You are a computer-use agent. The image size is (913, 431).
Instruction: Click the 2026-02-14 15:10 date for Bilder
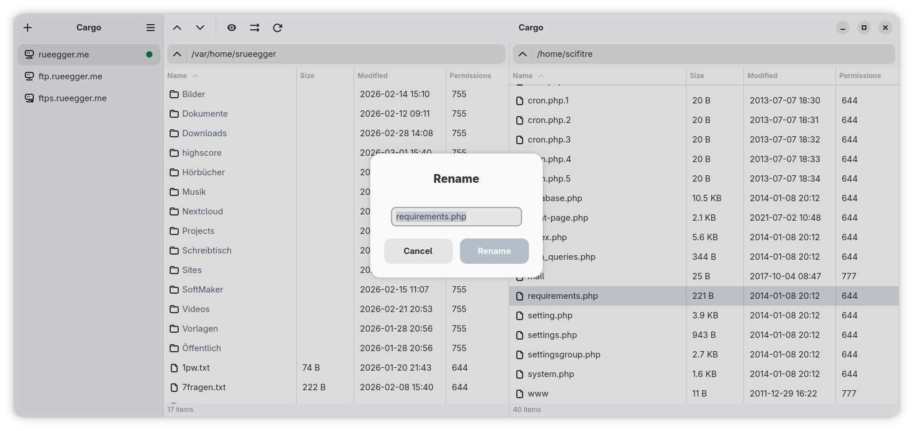click(x=395, y=94)
